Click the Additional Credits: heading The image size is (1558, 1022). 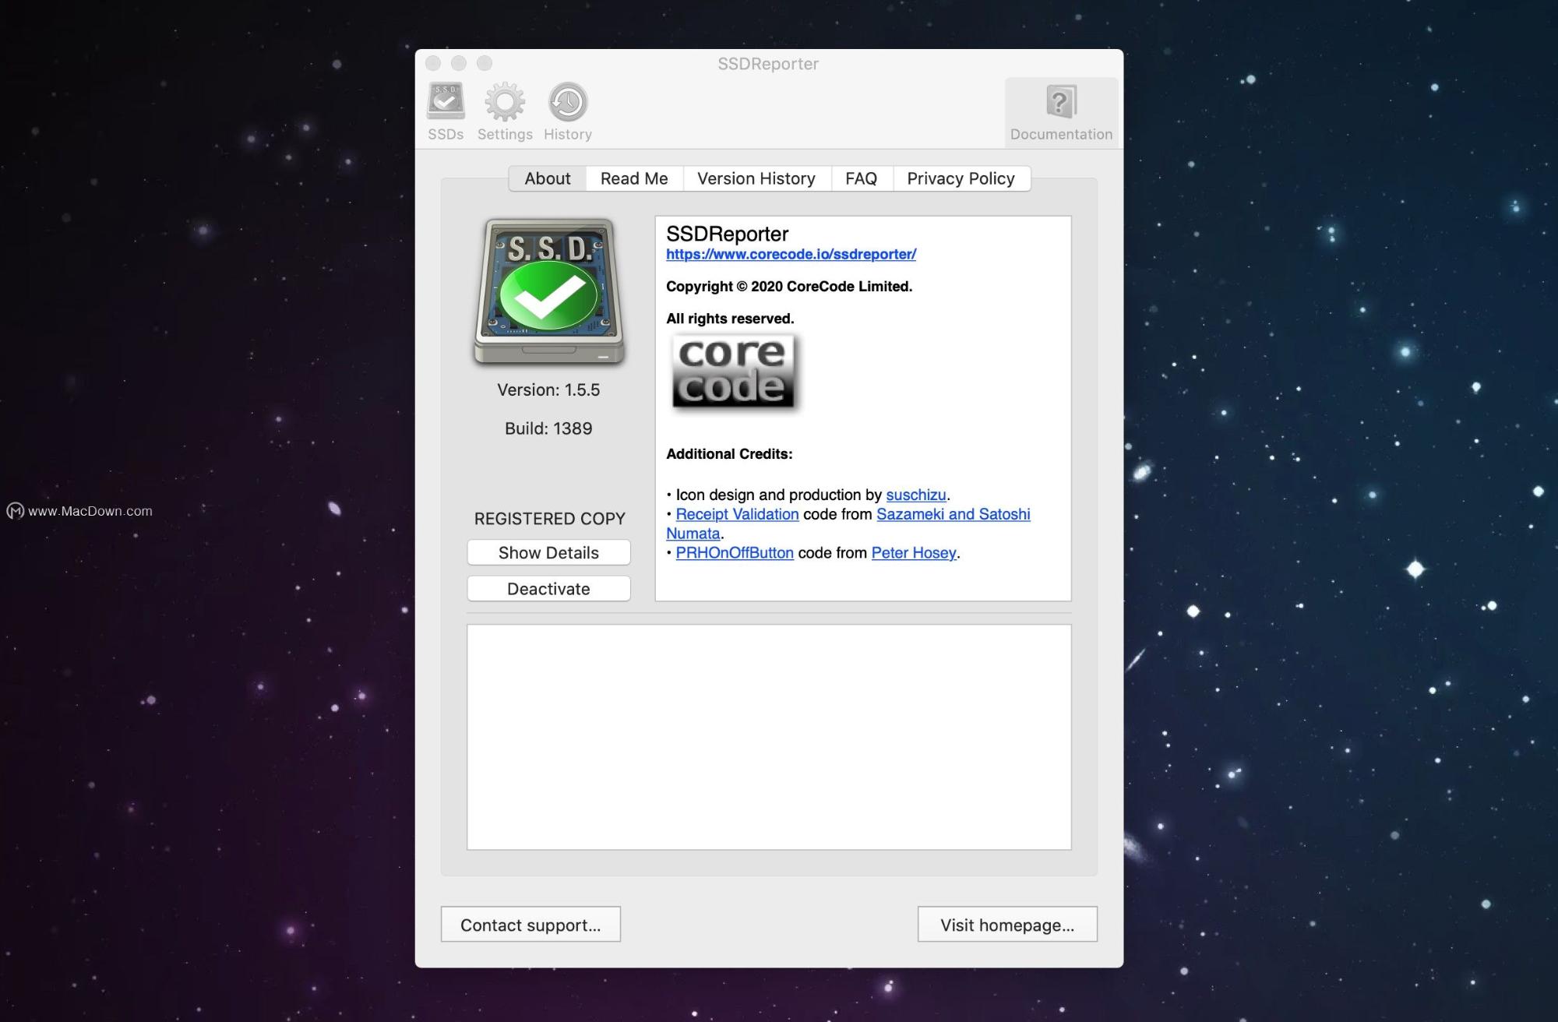click(729, 454)
